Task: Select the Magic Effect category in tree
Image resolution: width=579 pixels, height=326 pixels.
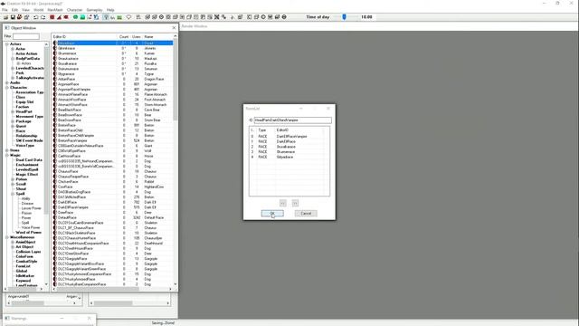Action: pyautogui.click(x=27, y=175)
